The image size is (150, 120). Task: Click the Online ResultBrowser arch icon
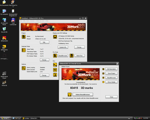click(70, 94)
